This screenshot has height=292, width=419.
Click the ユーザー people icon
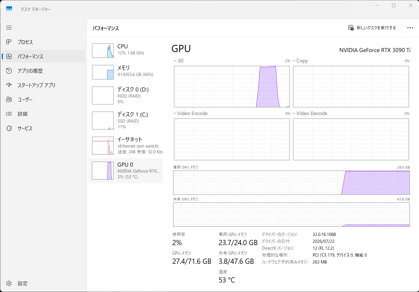(x=9, y=100)
